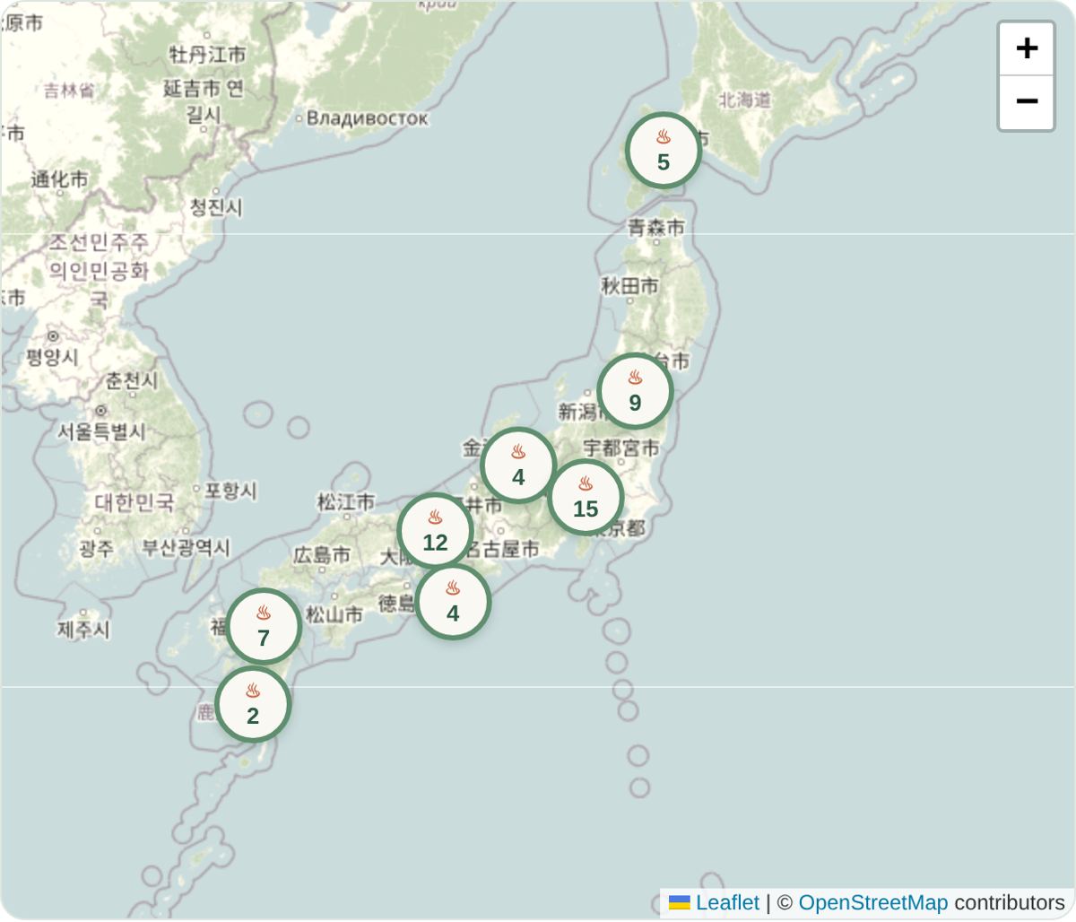Open the cluster marker showing 12
Screen dimensions: 1076x922
tap(435, 530)
